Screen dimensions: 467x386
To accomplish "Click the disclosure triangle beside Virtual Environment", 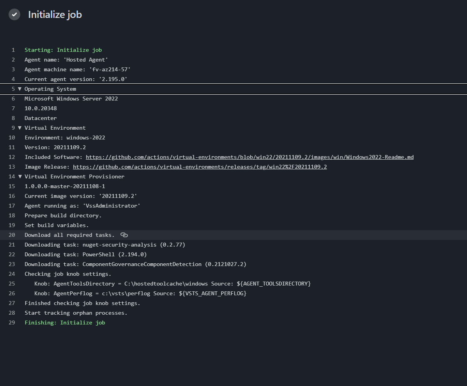I will [20, 128].
